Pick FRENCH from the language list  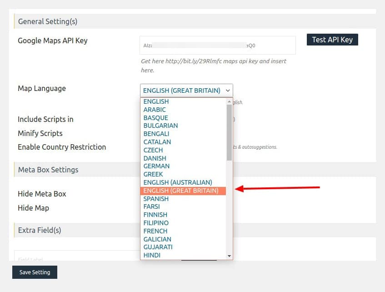click(x=155, y=231)
